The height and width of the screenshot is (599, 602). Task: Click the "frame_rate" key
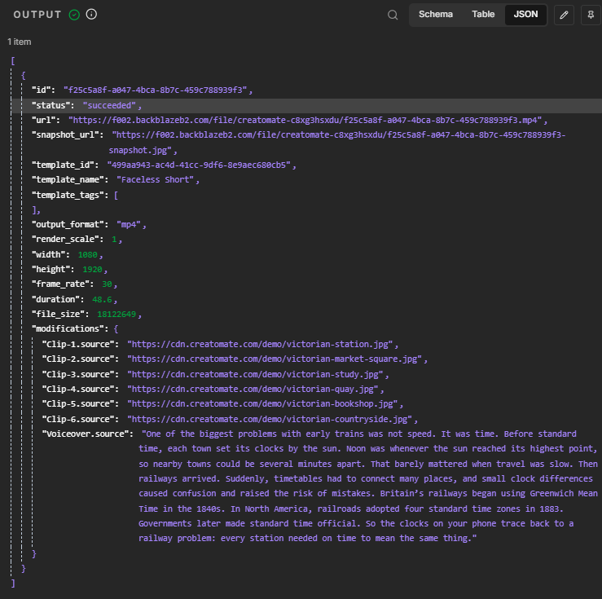(x=60, y=284)
